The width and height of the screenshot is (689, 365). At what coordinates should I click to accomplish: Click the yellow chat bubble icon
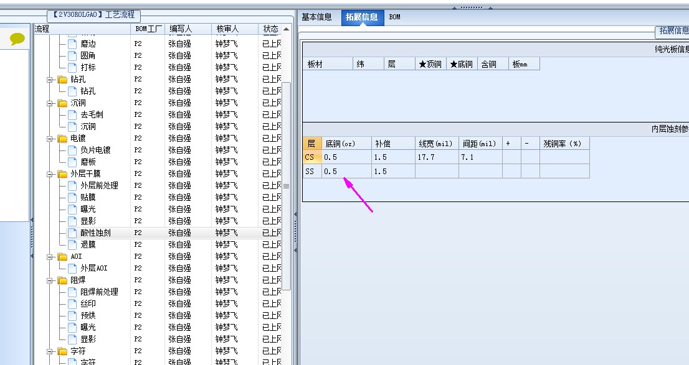[17, 39]
